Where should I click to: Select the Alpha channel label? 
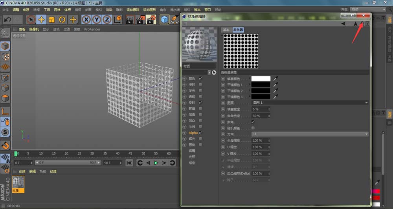click(193, 133)
